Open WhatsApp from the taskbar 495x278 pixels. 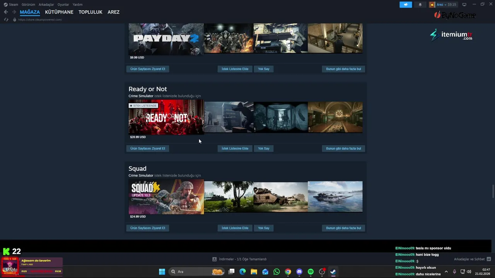[277, 271]
